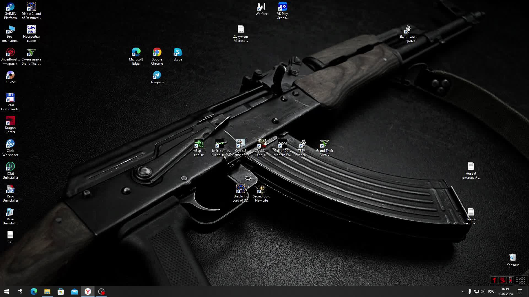Select the GAIMIN Platform desktop shortcut
The image size is (529, 297).
click(10, 11)
